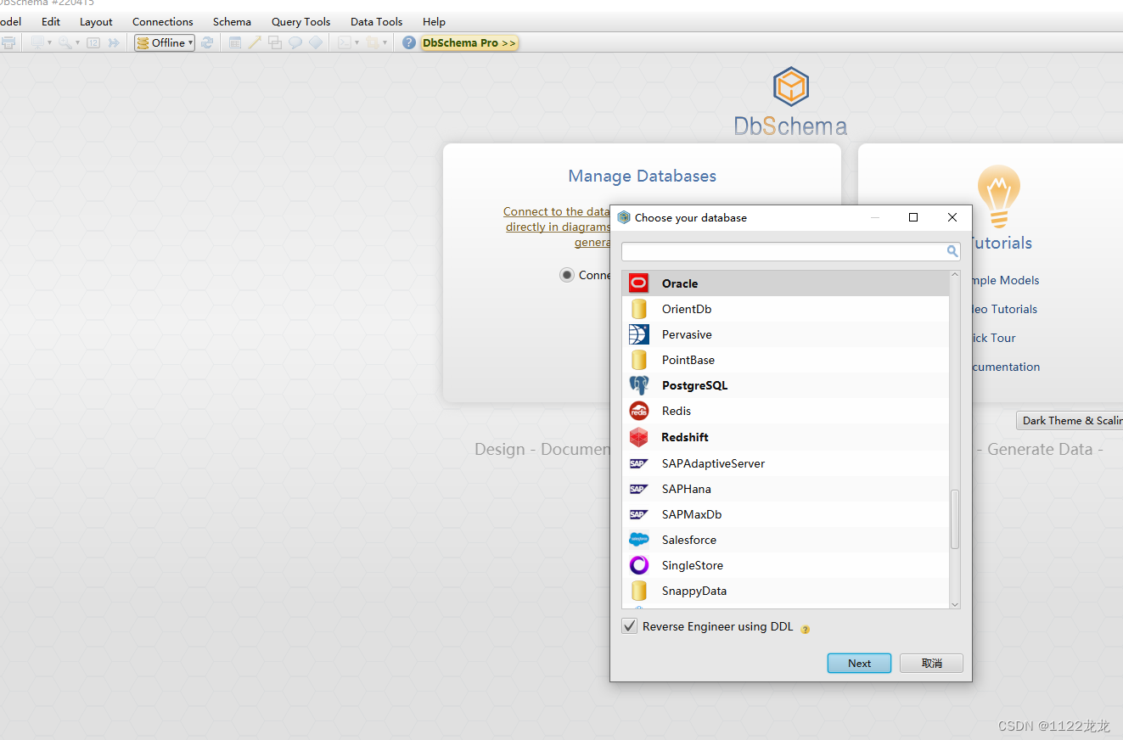Click the database list scrollbar thumb
The width and height of the screenshot is (1123, 740).
955,519
